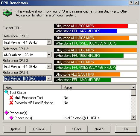
Task: Click Intel Pentium 4 1.2GHz combo box
Action: pyautogui.click(x=27, y=66)
